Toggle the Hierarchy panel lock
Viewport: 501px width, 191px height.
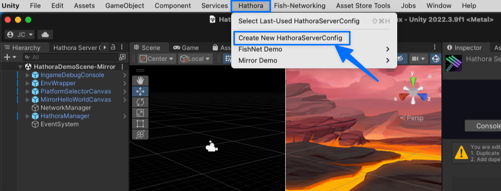tap(113, 48)
